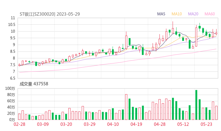Viewport: 221px width, 131px height.
Task: Toggle the MA20 legend entry
Action: click(x=193, y=14)
